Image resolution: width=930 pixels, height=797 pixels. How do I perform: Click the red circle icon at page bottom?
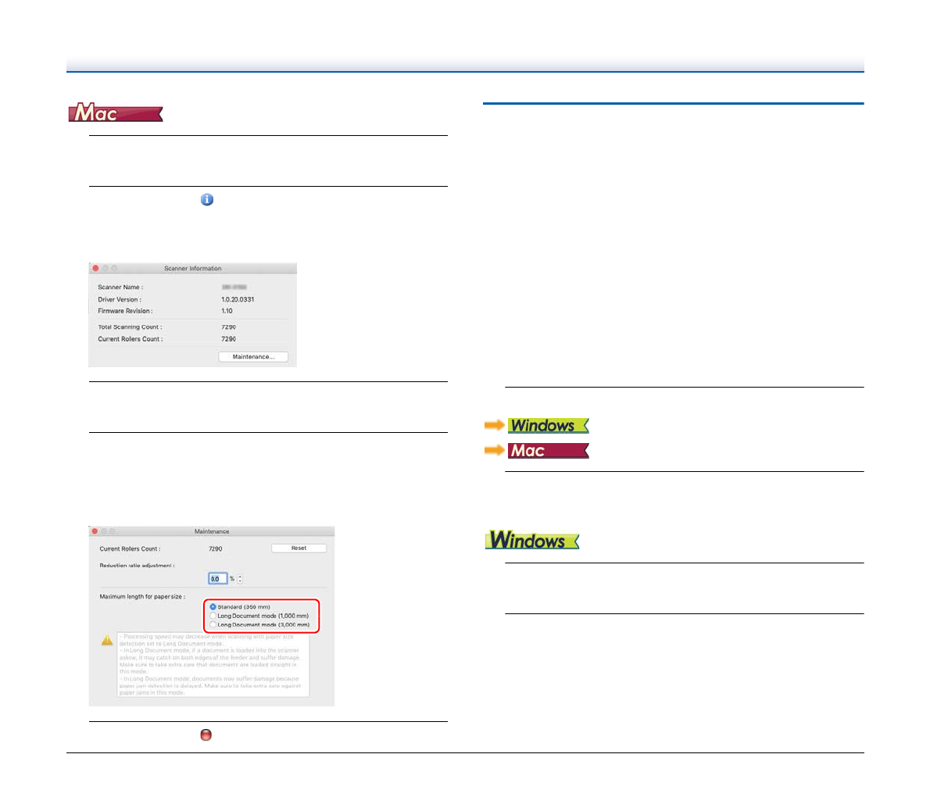pyautogui.click(x=206, y=735)
